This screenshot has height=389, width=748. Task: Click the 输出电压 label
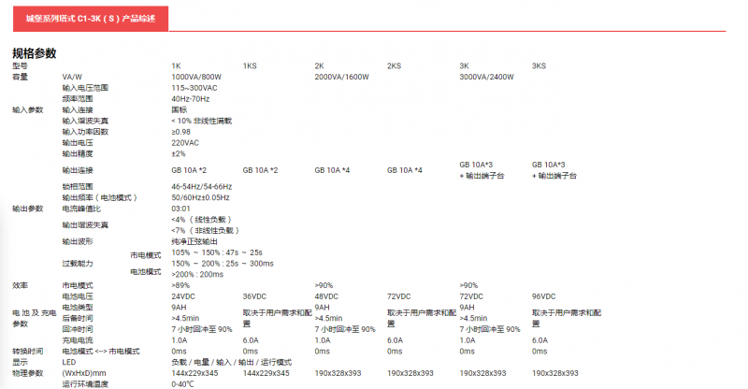pyautogui.click(x=78, y=143)
